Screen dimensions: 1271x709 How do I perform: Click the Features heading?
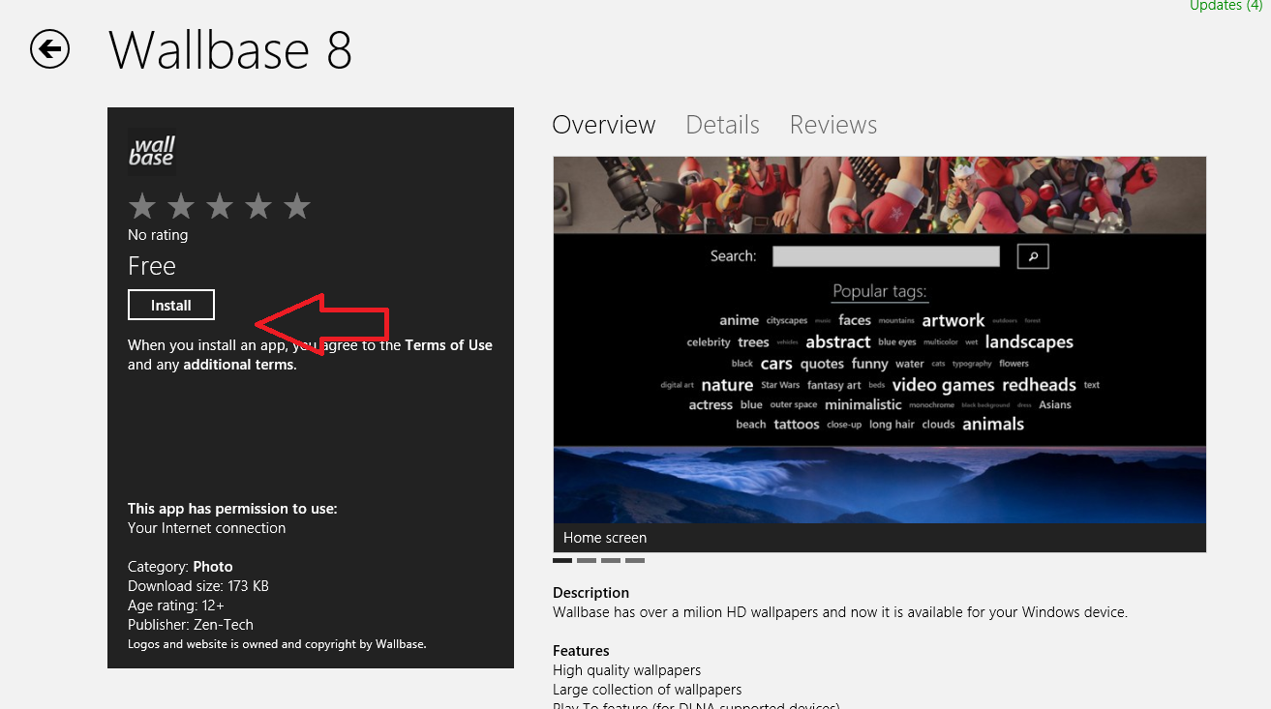(581, 651)
